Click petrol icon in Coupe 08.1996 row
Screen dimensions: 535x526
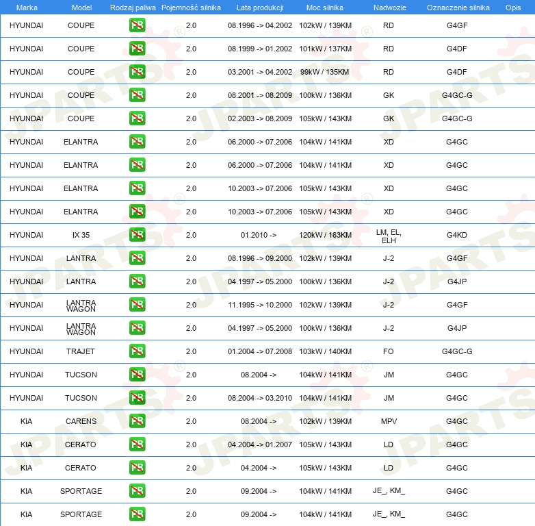pos(137,25)
